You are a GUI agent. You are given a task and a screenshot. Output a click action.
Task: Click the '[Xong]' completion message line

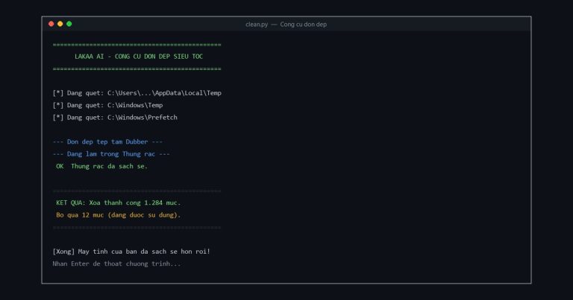coord(131,252)
